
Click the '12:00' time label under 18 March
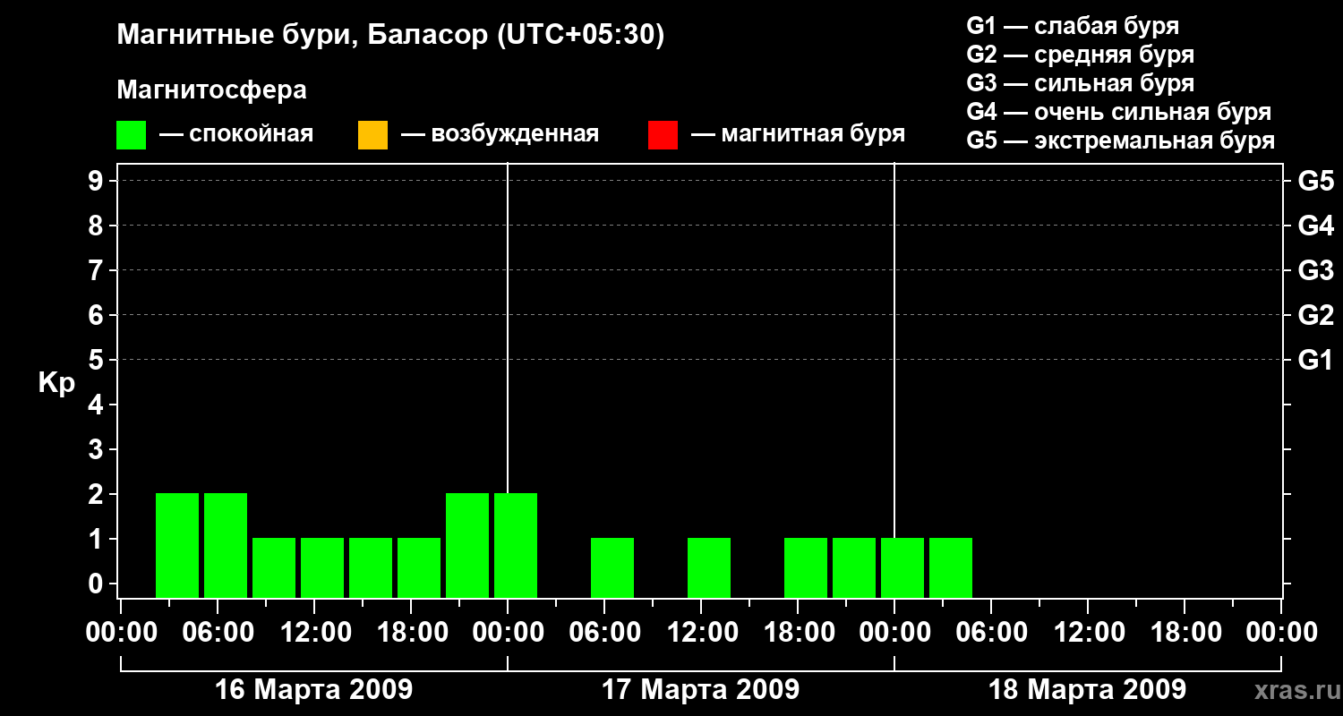point(1088,633)
